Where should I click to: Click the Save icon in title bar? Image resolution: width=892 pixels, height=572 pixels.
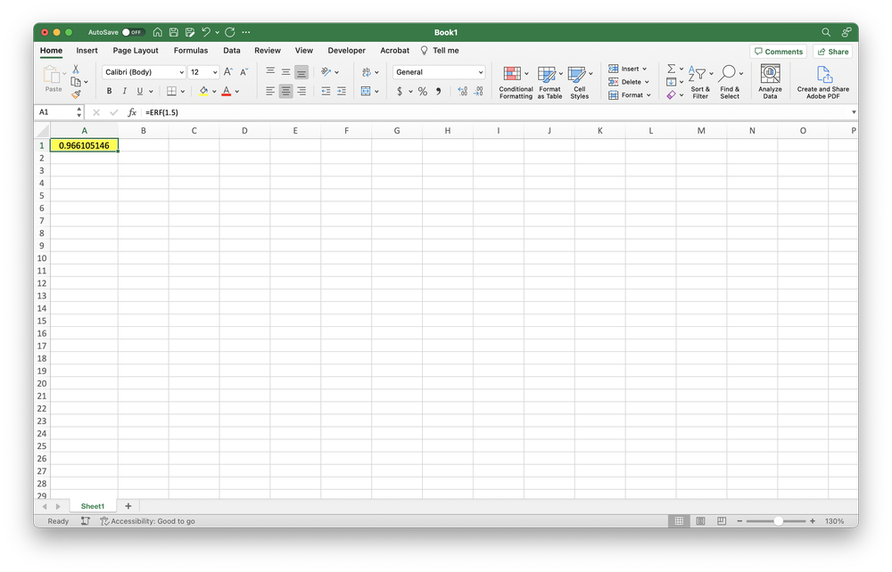[x=174, y=32]
